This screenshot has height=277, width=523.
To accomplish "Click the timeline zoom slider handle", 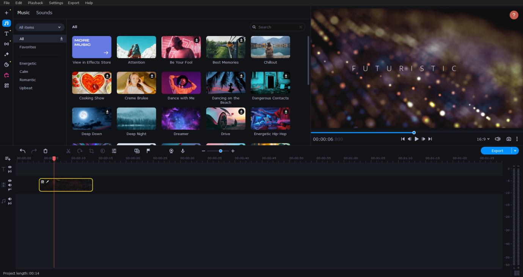I will tap(220, 151).
